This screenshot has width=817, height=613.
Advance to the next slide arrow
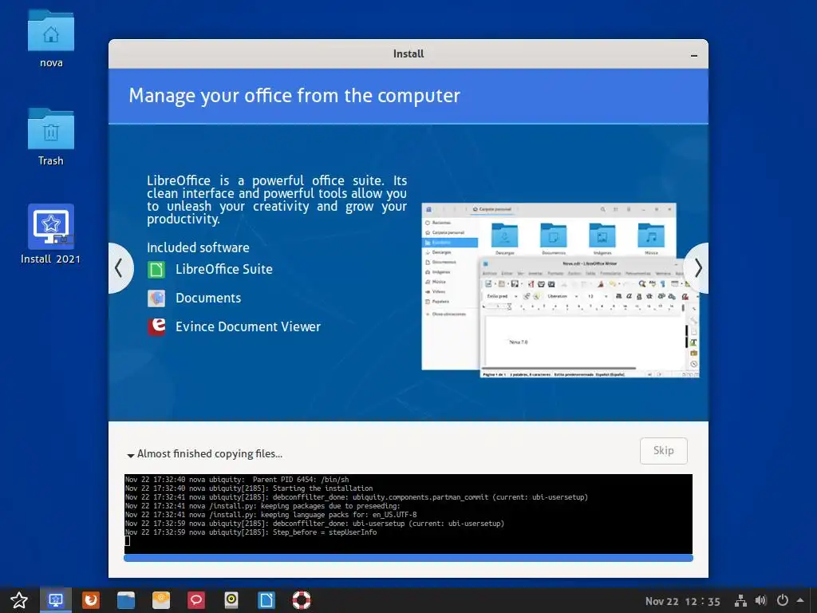[697, 268]
